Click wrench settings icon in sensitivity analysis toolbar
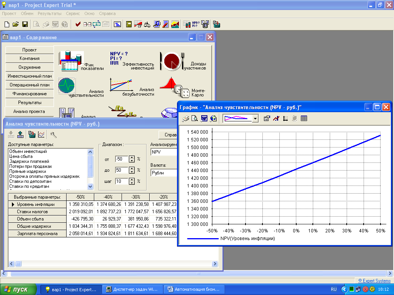Image resolution: width=394 pixels, height=295 pixels. coord(53,135)
